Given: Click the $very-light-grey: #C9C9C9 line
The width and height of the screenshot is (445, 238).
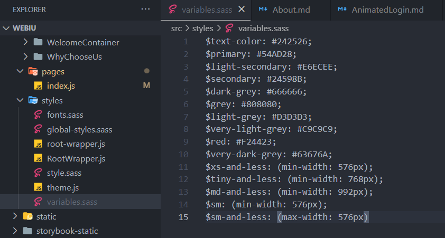Looking at the screenshot, I should (x=271, y=129).
